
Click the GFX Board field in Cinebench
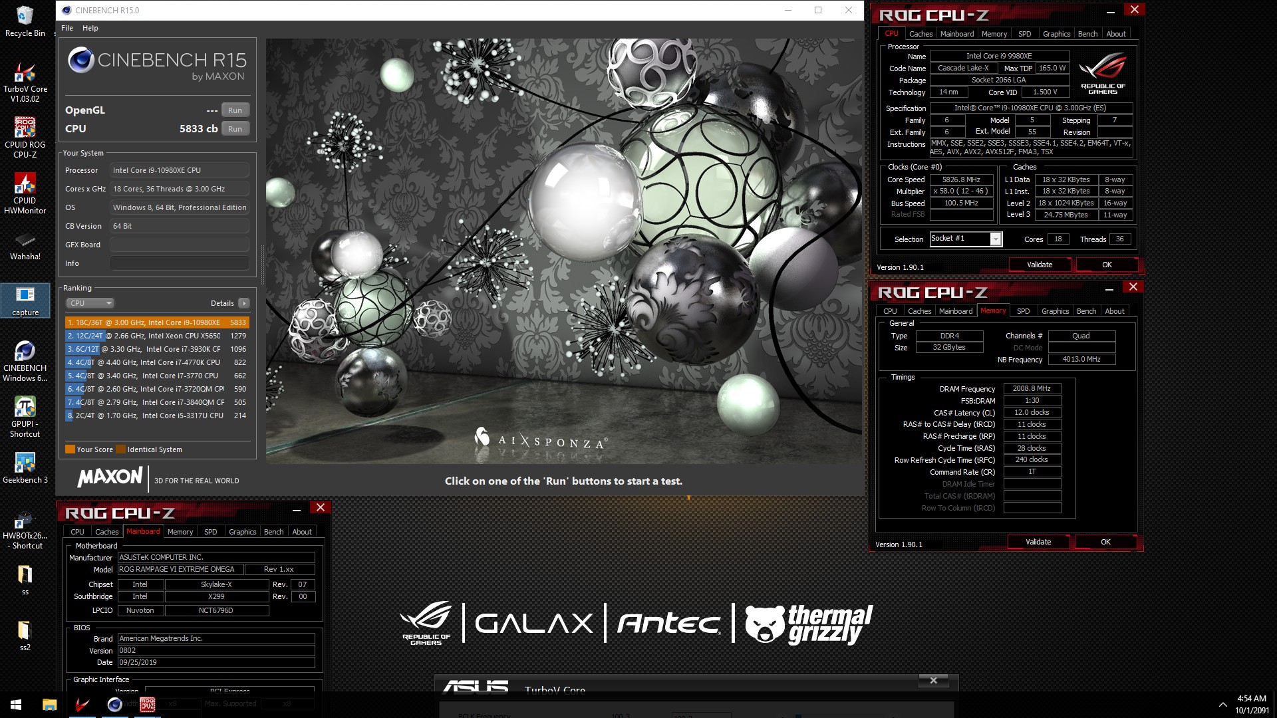coord(180,245)
